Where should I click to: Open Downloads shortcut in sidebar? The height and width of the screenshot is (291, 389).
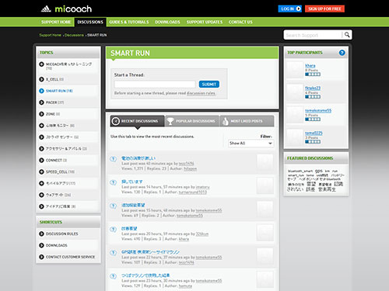point(57,245)
